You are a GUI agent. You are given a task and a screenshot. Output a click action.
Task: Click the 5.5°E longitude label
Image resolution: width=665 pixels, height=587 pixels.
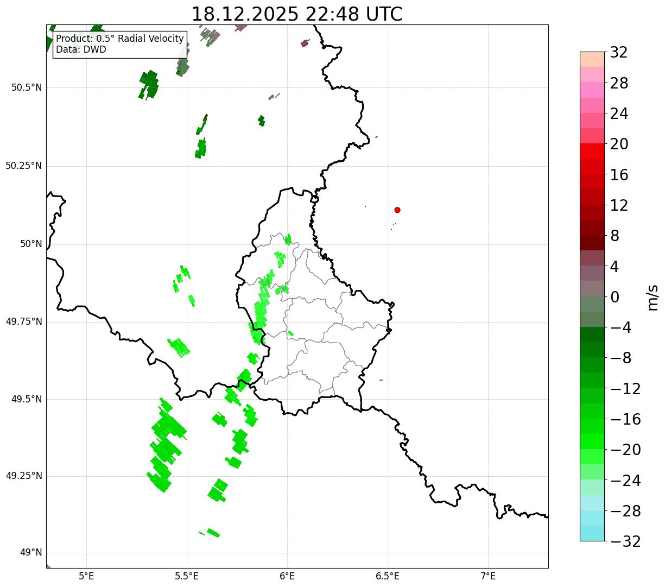pyautogui.click(x=187, y=576)
